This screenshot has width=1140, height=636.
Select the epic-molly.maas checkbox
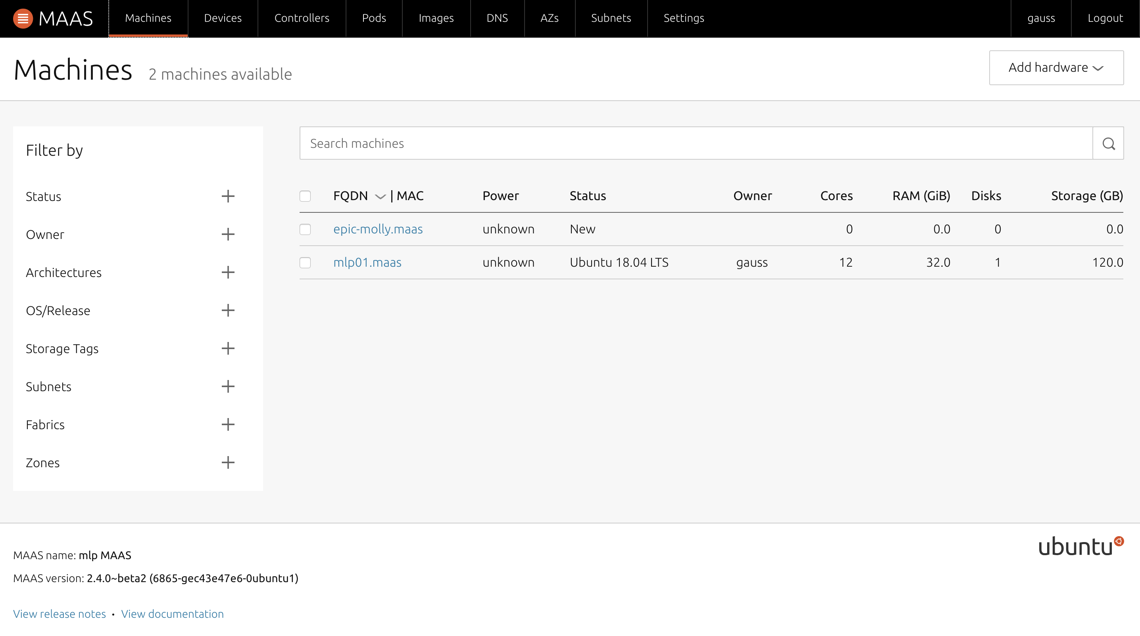click(305, 229)
